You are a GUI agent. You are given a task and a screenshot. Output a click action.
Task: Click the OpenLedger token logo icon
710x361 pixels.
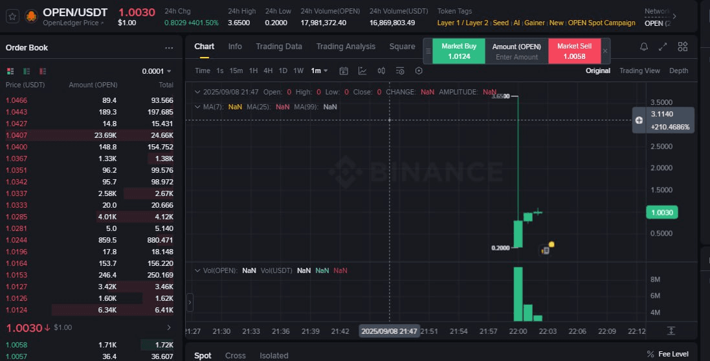(x=31, y=17)
